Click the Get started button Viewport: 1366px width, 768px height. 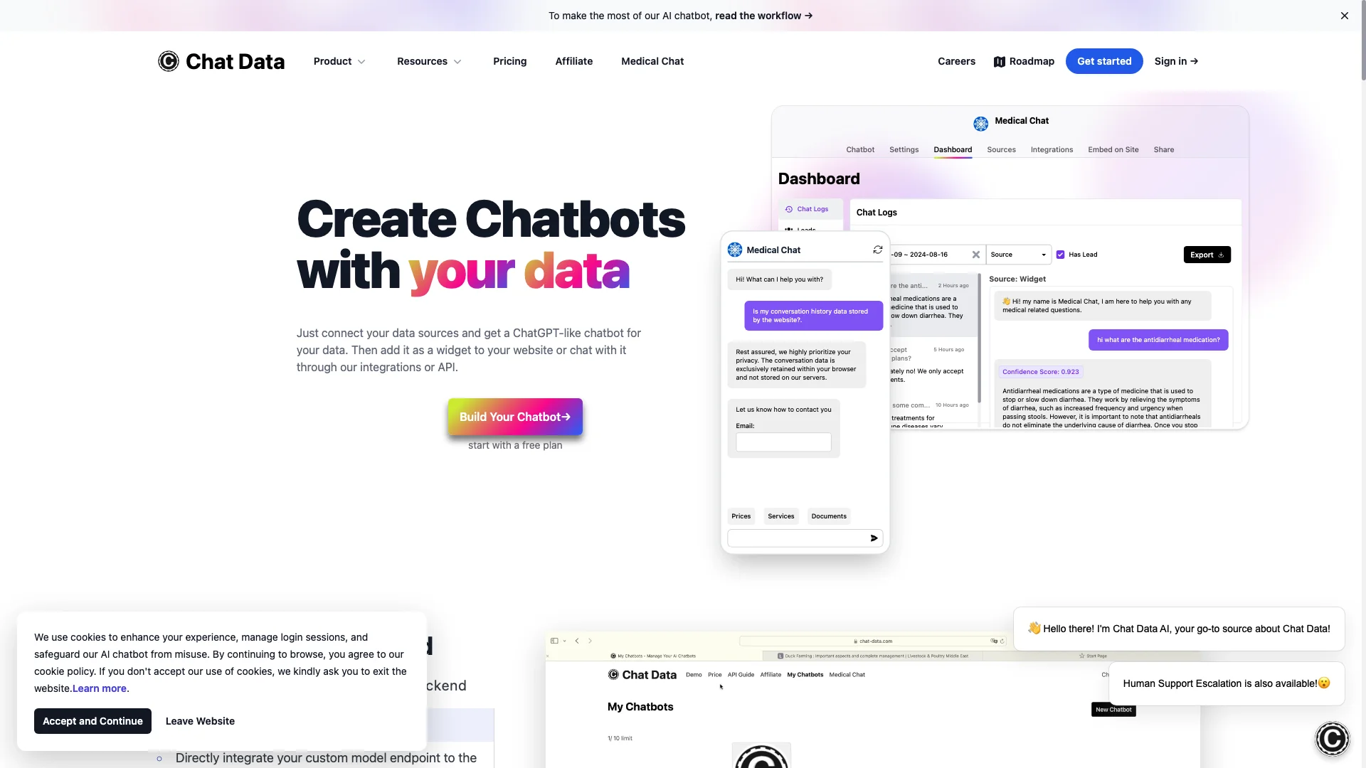pyautogui.click(x=1104, y=61)
